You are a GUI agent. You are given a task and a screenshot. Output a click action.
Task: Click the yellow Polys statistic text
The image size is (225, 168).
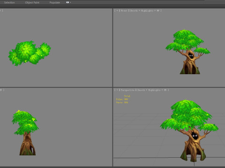(122, 99)
